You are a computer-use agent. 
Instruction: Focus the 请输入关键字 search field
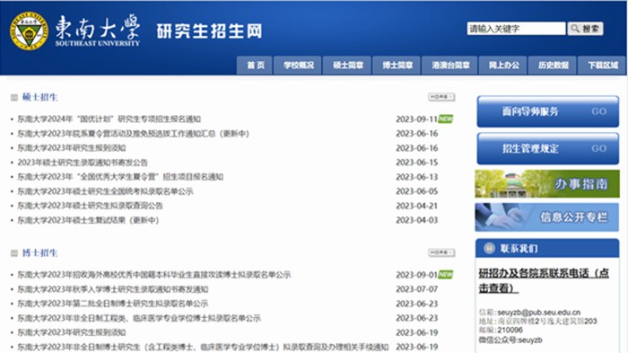516,29
